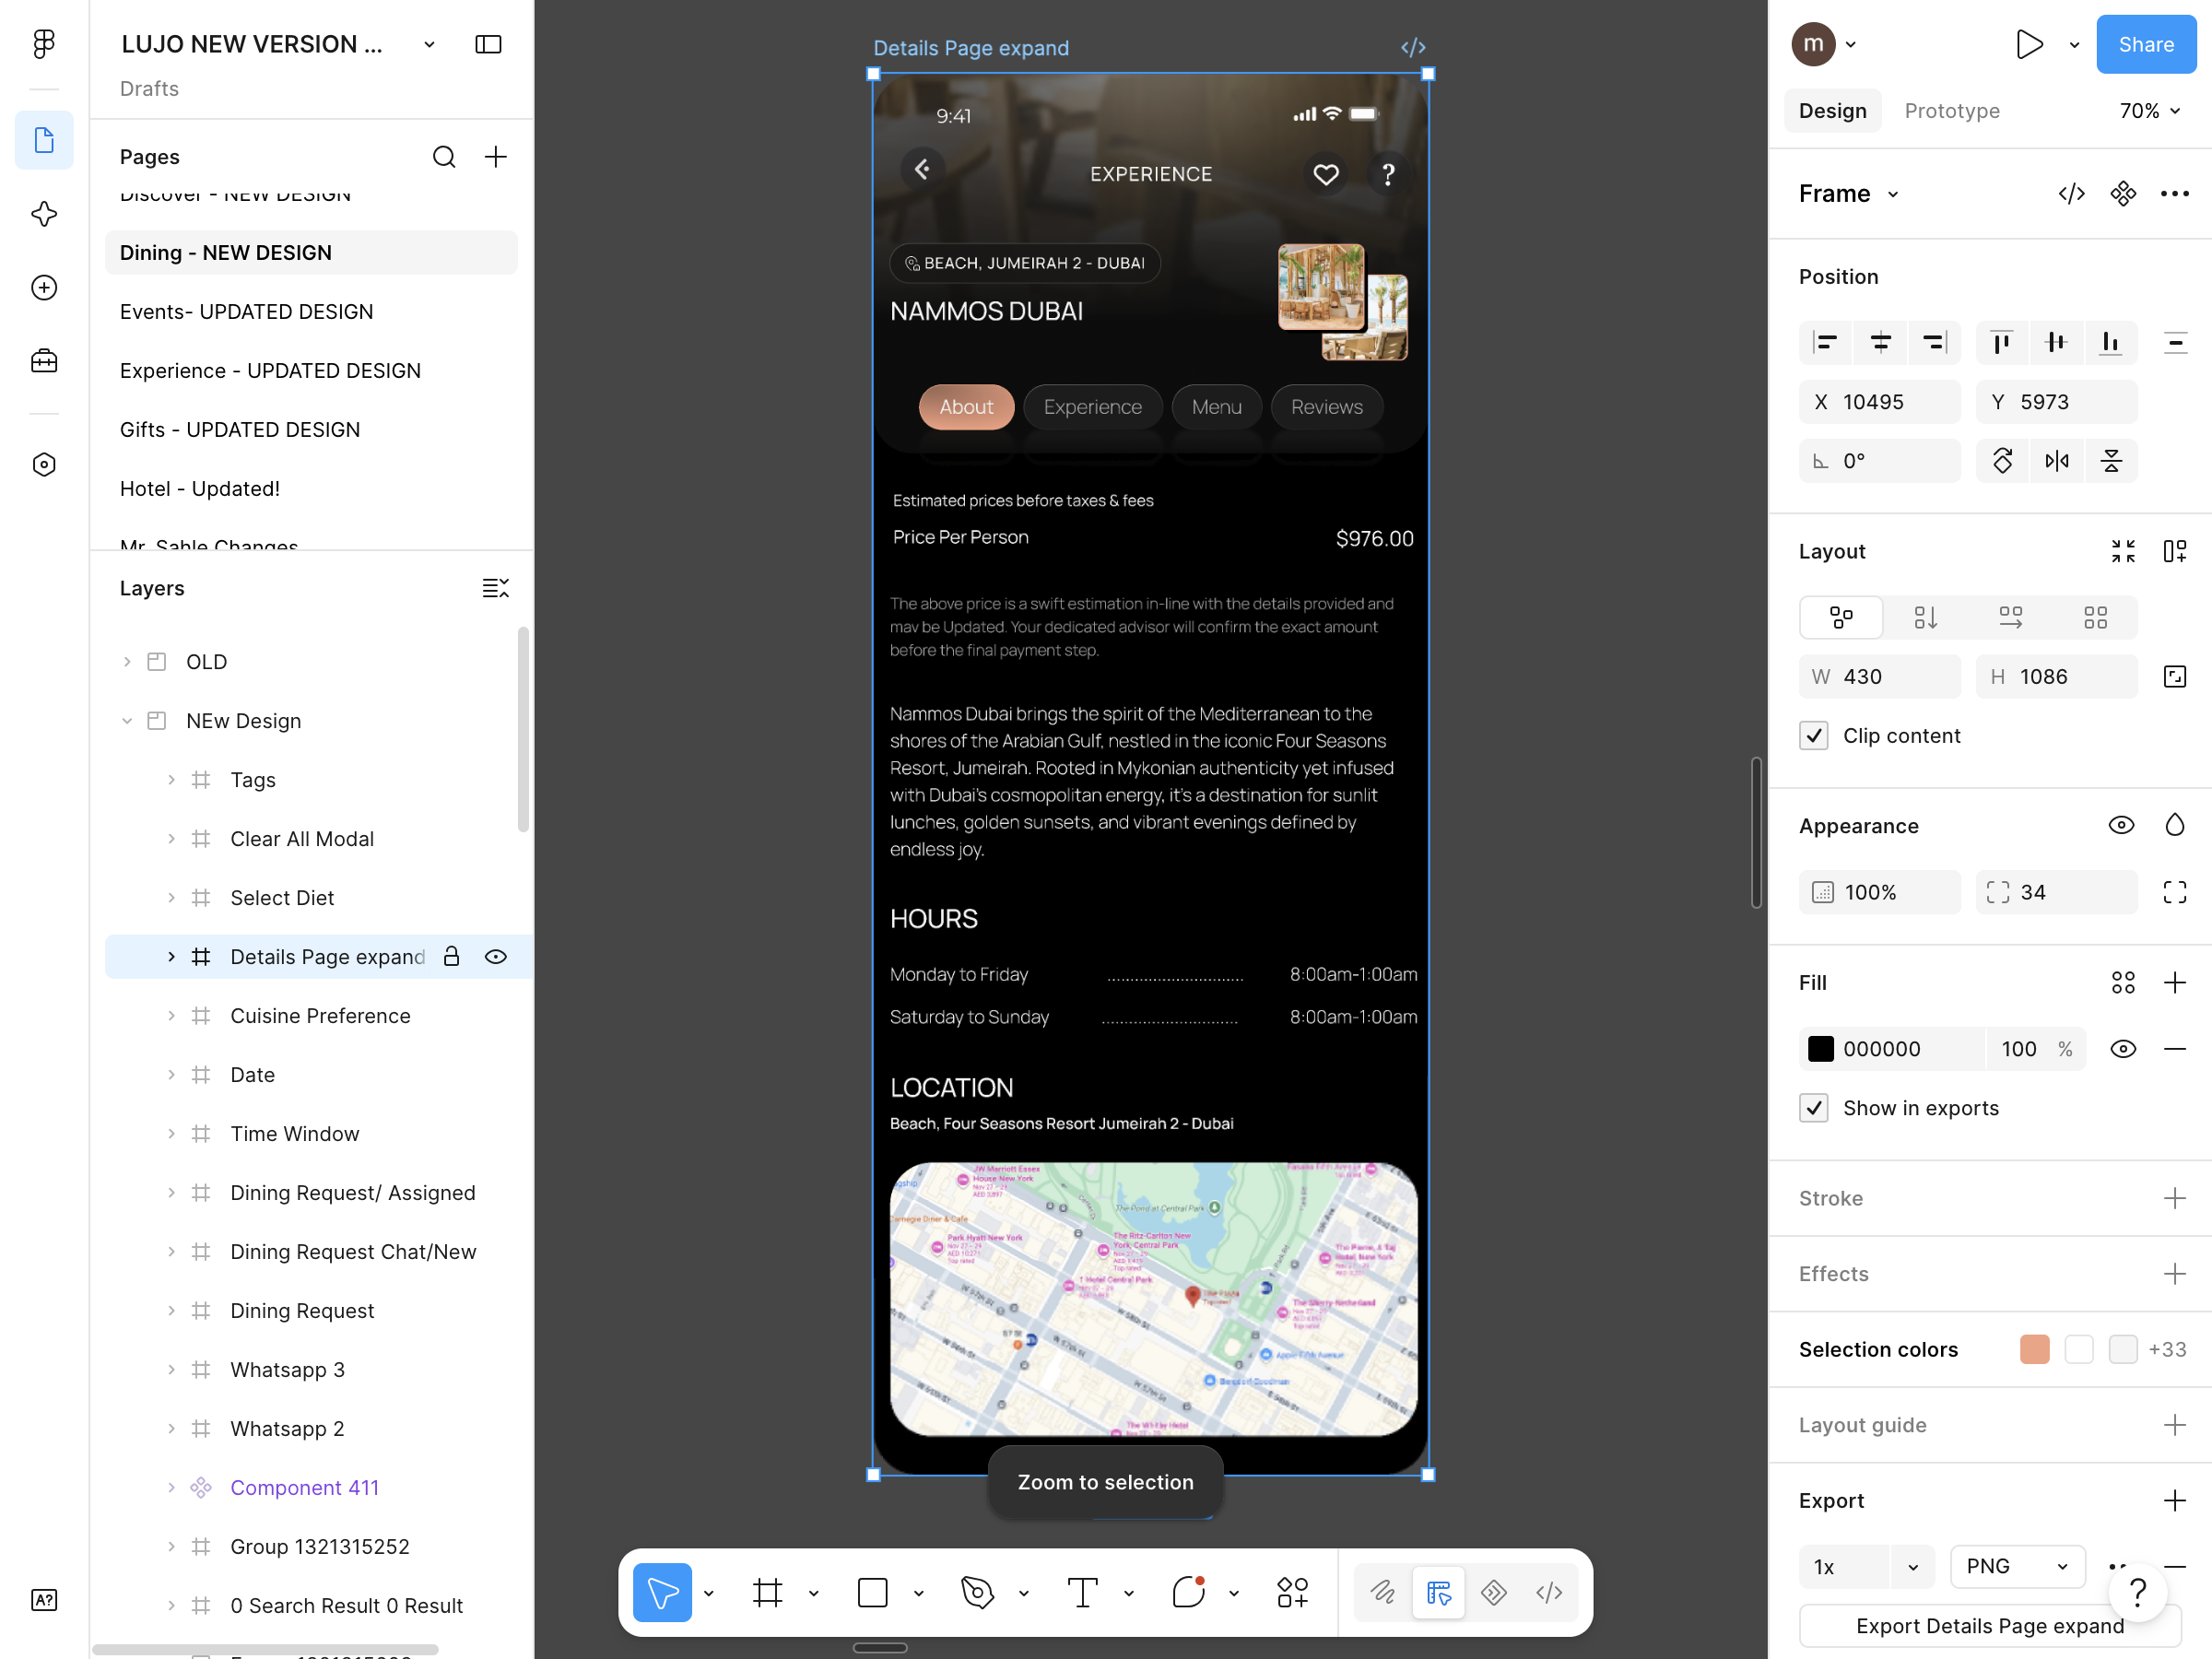This screenshot has width=2212, height=1659.
Task: Click the Dev Mode code icon in toolbar
Action: 1549,1592
